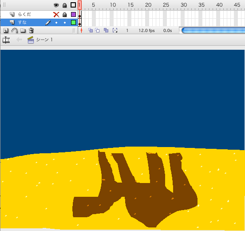The height and width of the screenshot is (231, 245).
Task: Click the timeline show/hide icon
Action: tap(6, 40)
